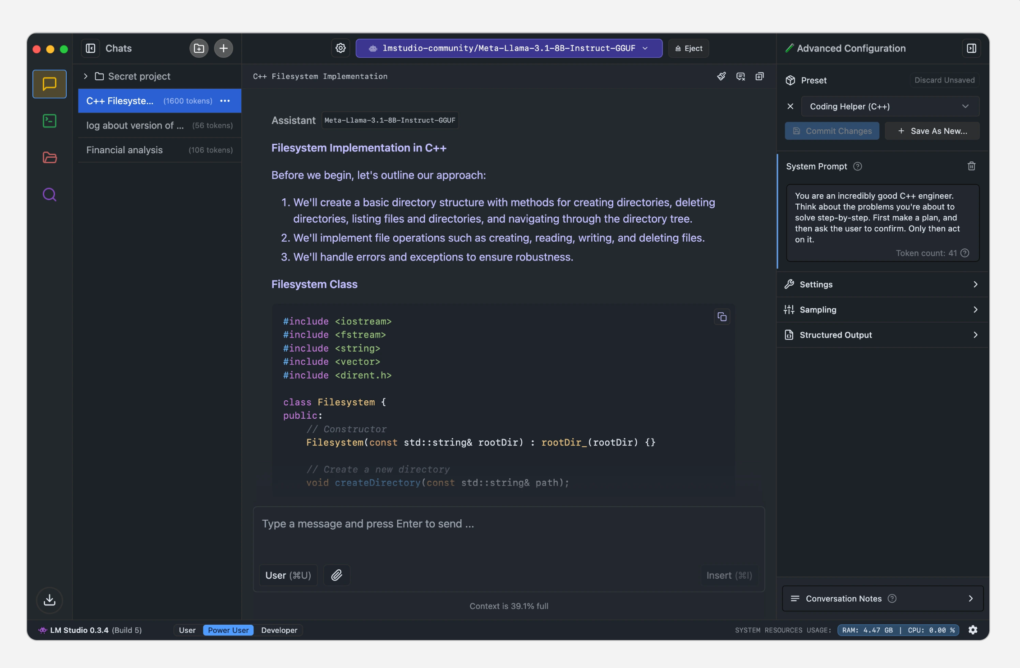Open the Discover search sidebar icon
1020x668 pixels.
(x=50, y=195)
